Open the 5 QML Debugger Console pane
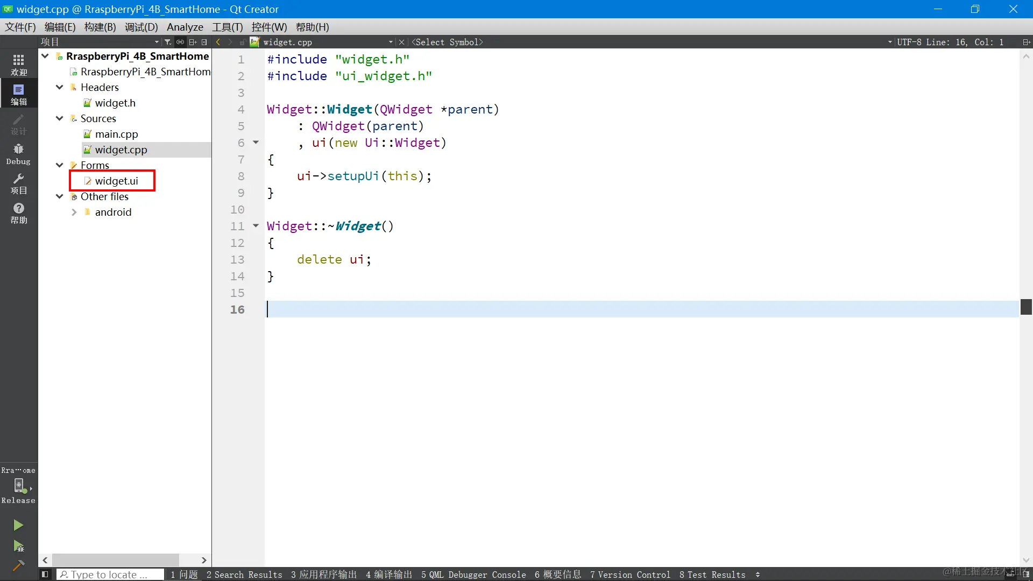 point(473,575)
